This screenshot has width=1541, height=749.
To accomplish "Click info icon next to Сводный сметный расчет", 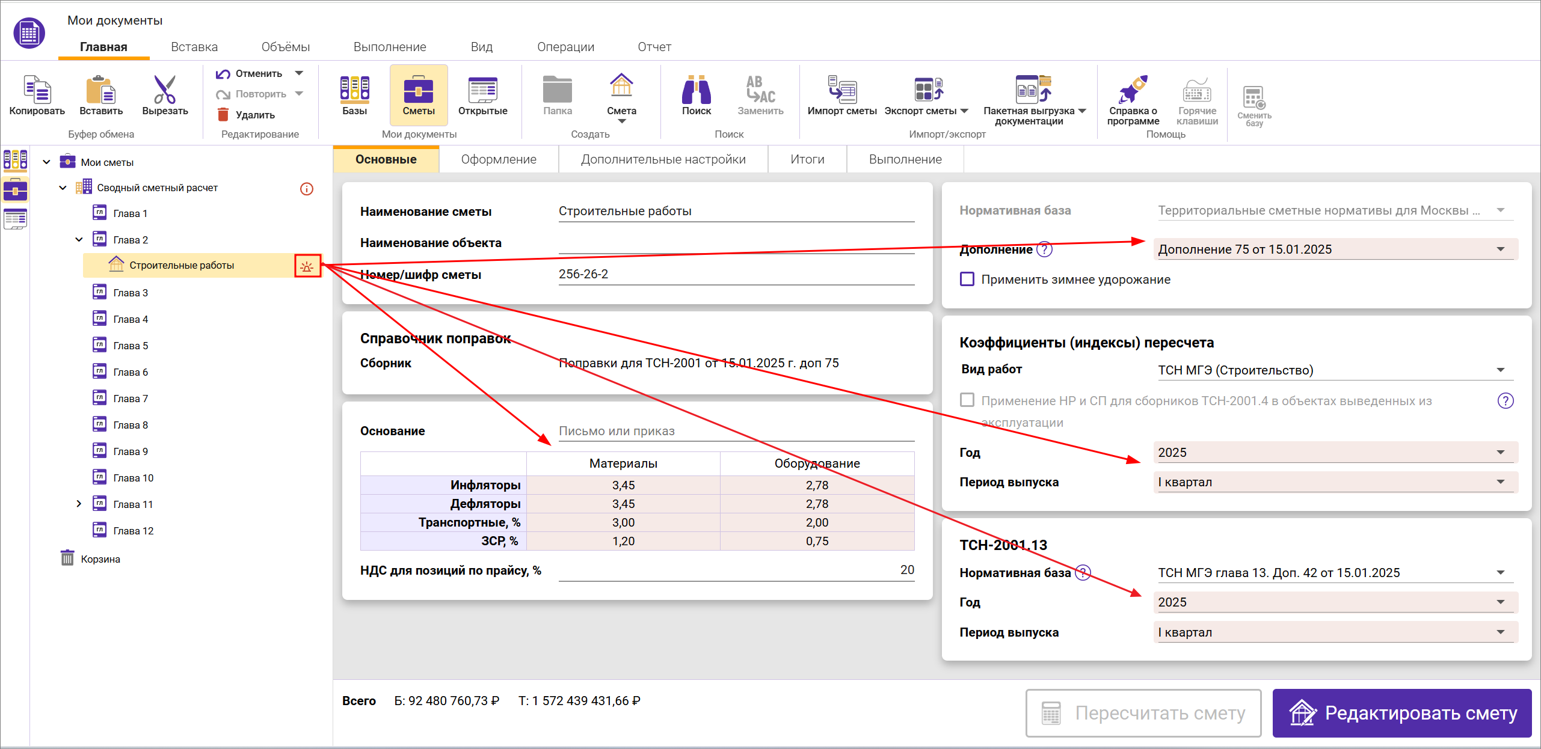I will 307,189.
